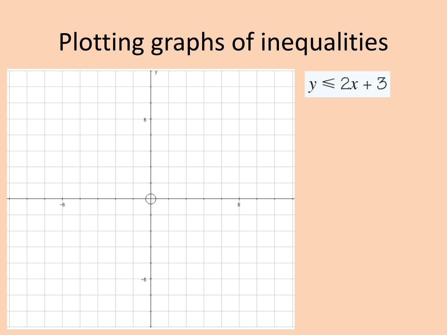Click the circle marking the graph origin

(151, 199)
